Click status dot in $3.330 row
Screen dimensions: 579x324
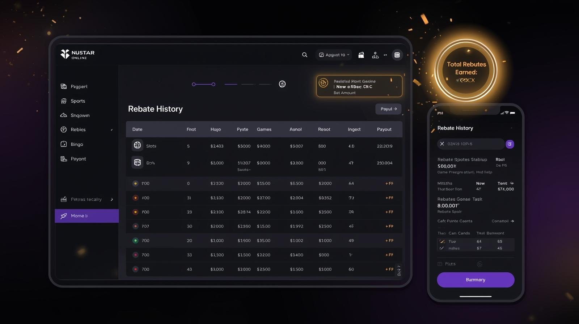(135, 183)
